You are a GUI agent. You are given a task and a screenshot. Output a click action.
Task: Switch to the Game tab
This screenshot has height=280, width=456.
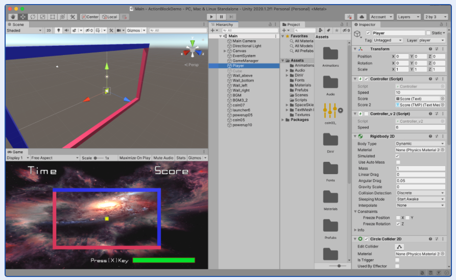(15, 152)
